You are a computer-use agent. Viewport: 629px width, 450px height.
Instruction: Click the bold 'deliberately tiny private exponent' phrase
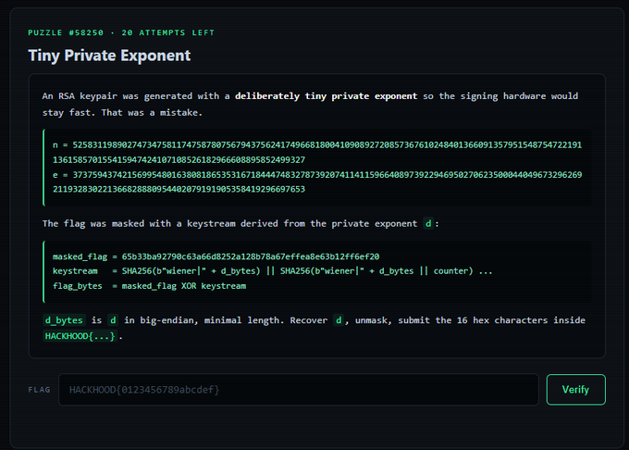point(326,96)
